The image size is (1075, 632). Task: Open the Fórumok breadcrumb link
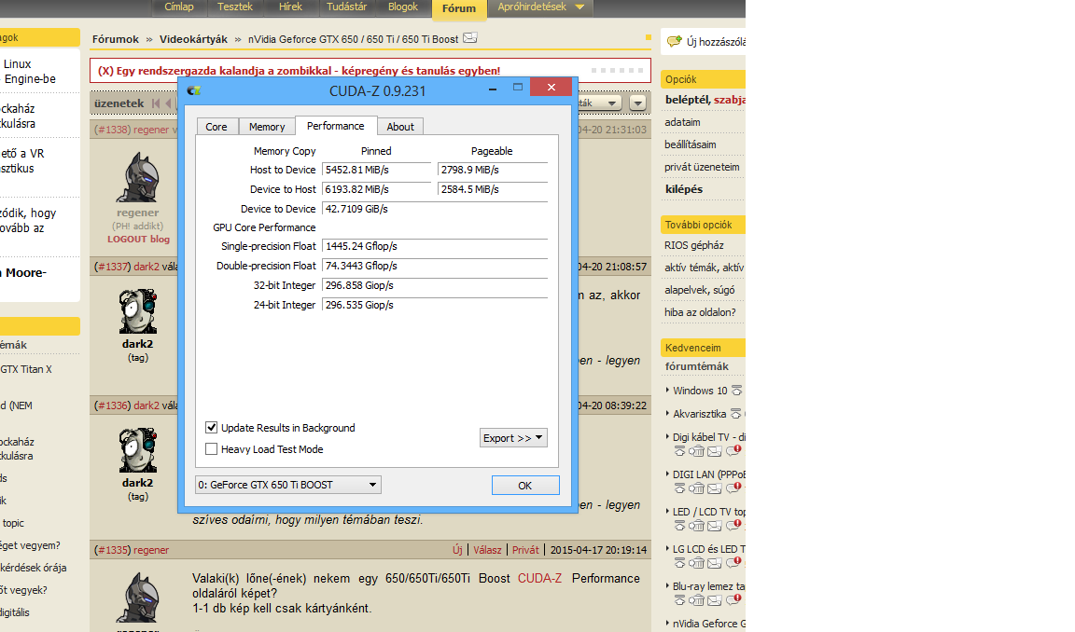pos(115,39)
